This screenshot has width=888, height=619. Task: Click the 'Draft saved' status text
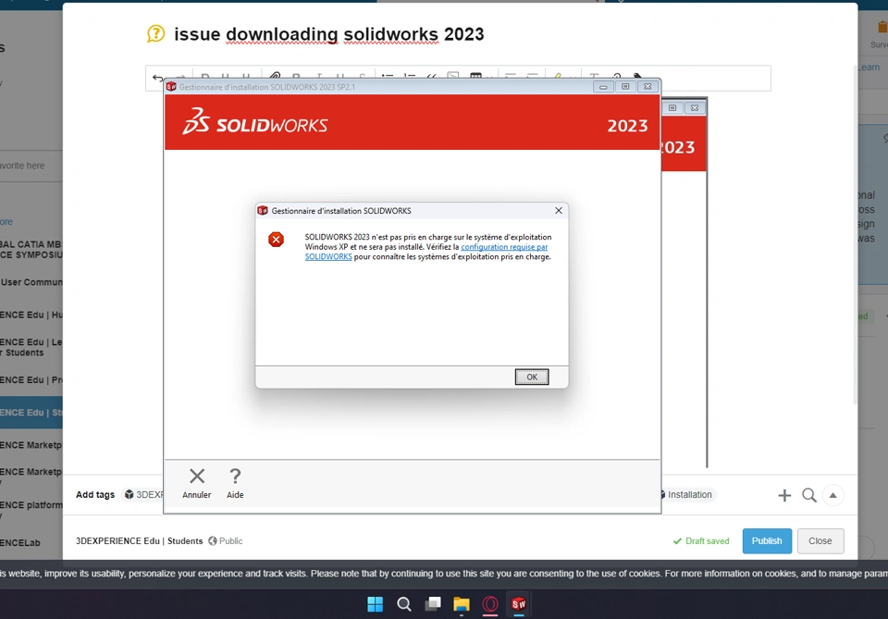[x=701, y=541]
